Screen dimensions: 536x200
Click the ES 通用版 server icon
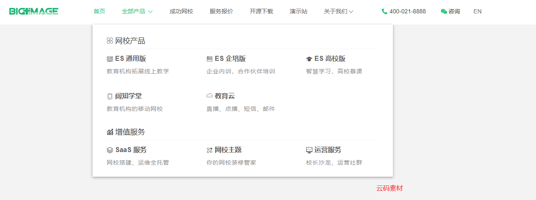(110, 59)
